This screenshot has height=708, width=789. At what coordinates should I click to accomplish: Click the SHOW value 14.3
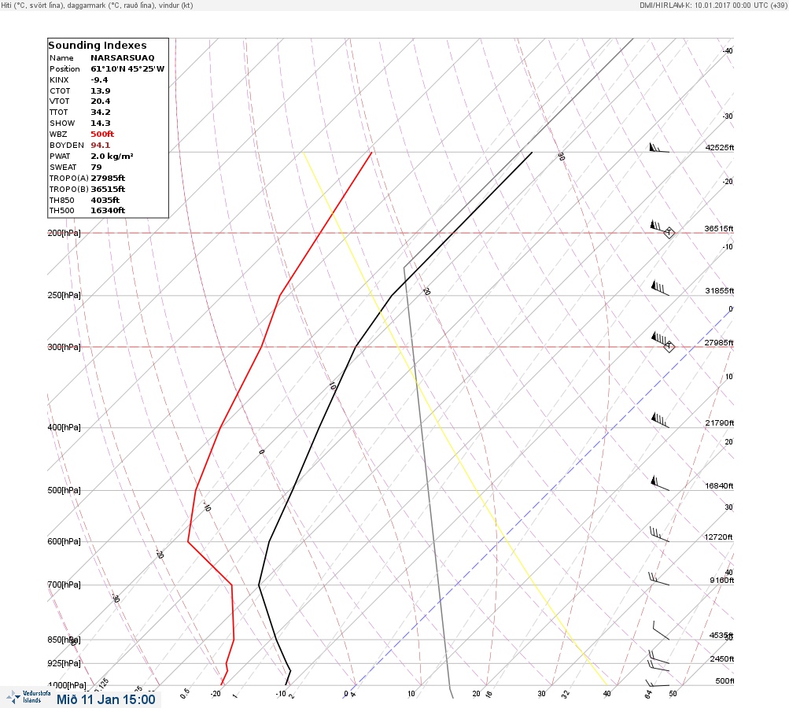click(101, 124)
